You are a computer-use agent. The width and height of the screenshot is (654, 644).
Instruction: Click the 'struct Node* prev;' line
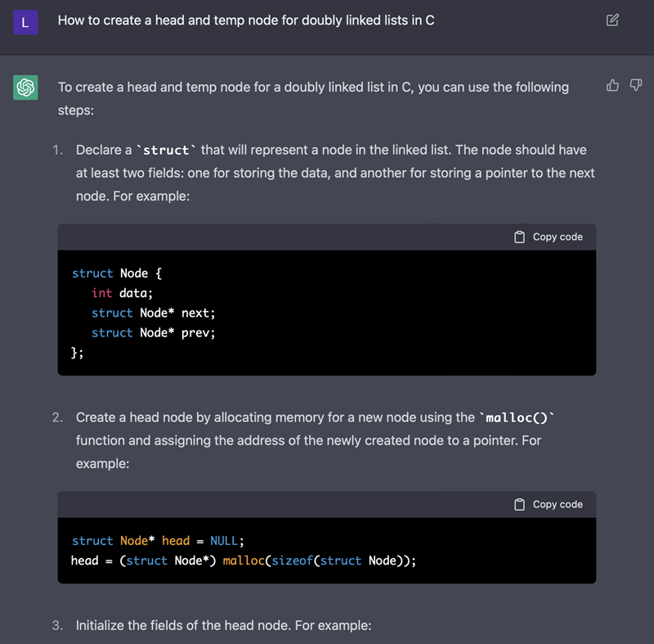154,333
